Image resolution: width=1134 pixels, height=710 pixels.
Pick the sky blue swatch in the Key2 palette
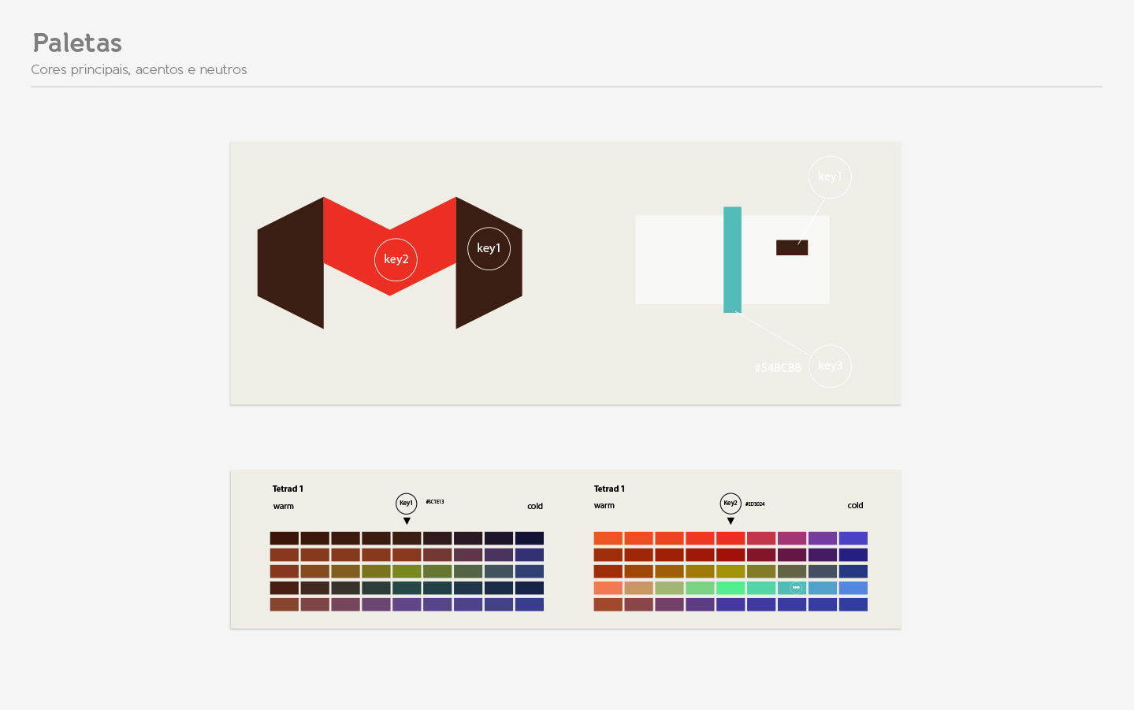[x=823, y=588]
